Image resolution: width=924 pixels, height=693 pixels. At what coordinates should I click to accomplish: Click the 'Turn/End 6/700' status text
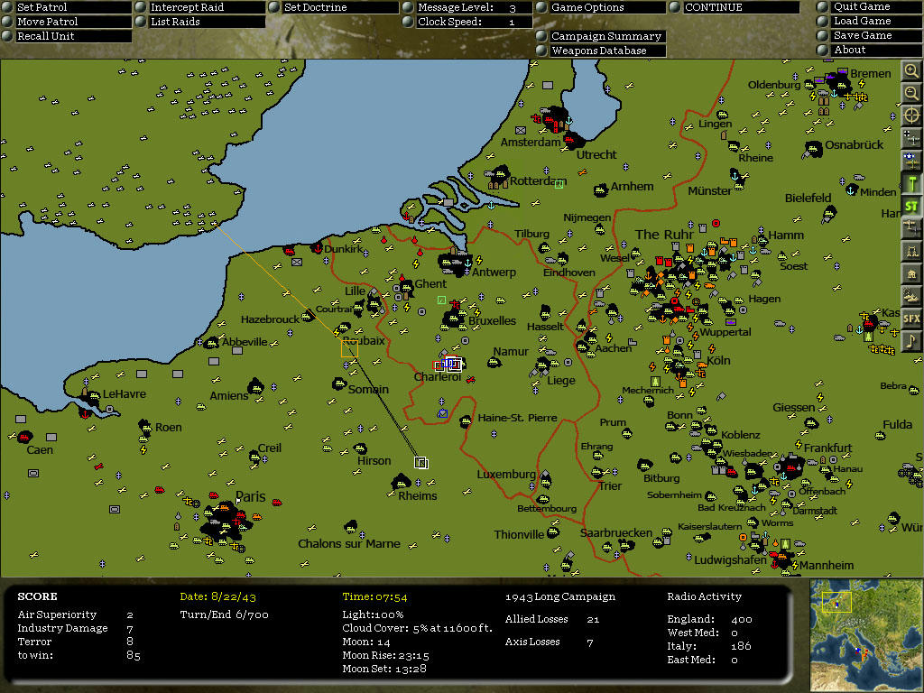point(224,614)
